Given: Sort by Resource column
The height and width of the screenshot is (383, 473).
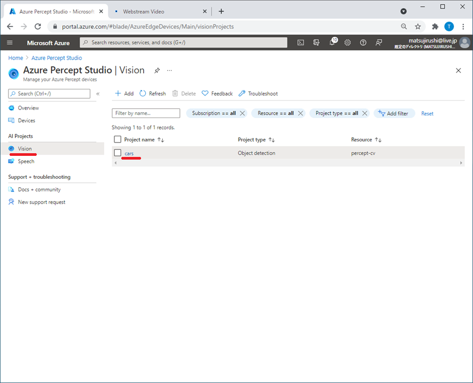Looking at the screenshot, I should click(x=366, y=139).
